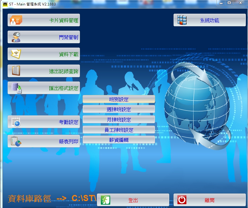Click the entry record query clipboard icon
248x208 pixels.
[16, 71]
